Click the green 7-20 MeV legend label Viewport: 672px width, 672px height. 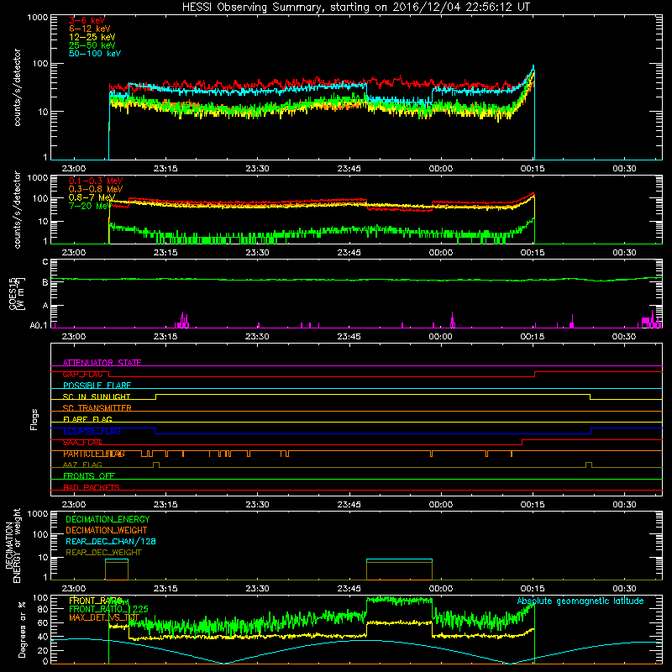click(x=90, y=206)
